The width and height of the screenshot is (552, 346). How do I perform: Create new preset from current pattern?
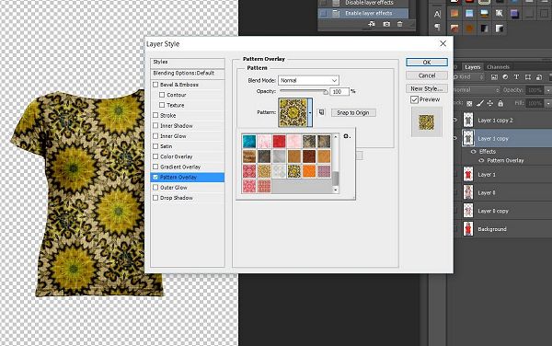point(321,112)
